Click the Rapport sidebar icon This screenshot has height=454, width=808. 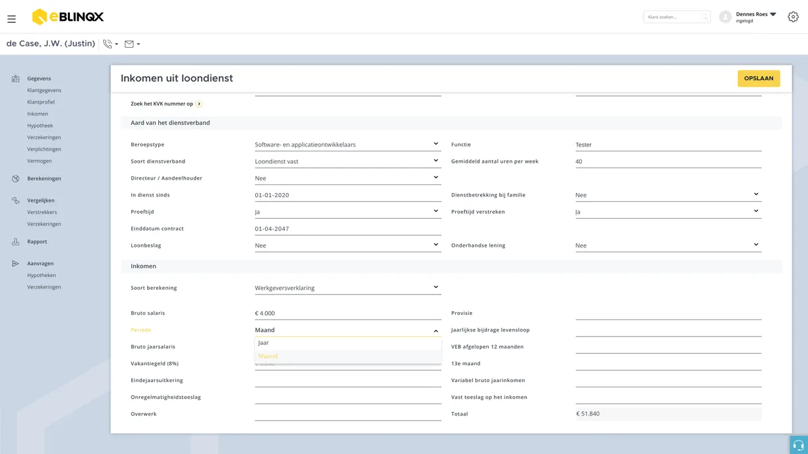point(15,241)
